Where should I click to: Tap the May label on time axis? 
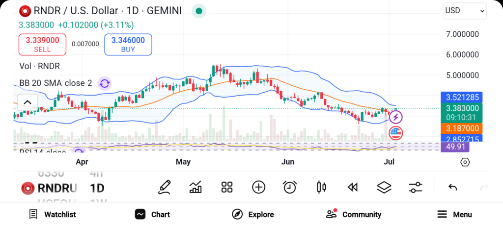(183, 162)
